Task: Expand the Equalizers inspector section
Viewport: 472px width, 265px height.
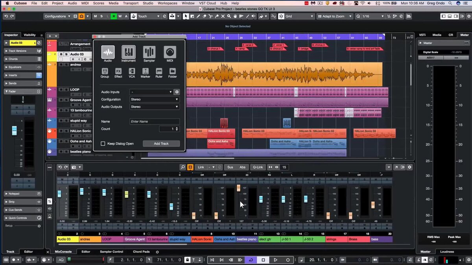Action: click(x=23, y=67)
